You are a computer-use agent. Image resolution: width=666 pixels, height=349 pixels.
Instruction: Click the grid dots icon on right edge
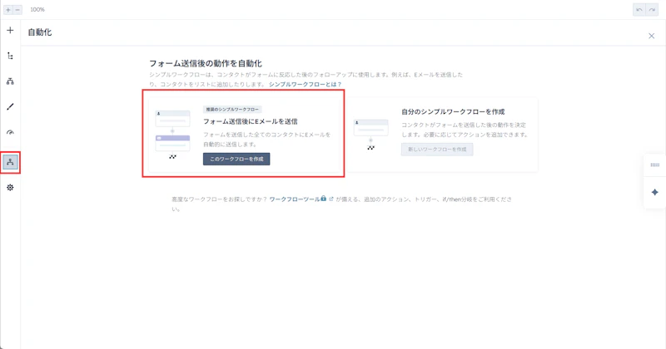point(655,165)
